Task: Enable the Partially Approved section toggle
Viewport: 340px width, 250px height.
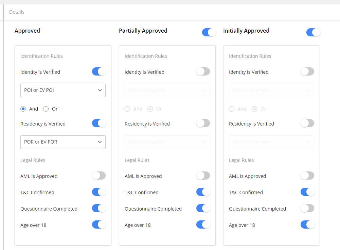Action: pos(209,32)
